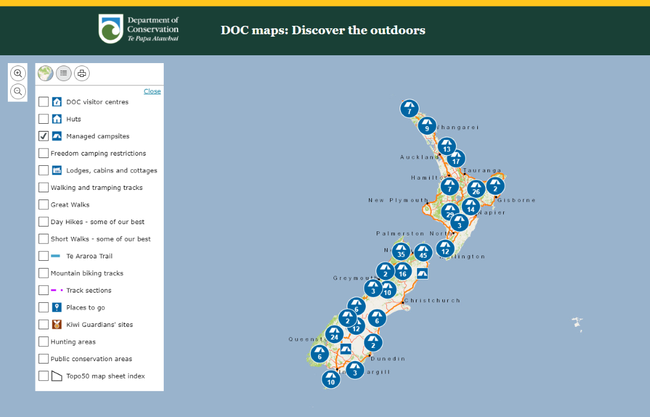Enable Public conservation areas checkbox
This screenshot has width=650, height=417.
tap(43, 359)
